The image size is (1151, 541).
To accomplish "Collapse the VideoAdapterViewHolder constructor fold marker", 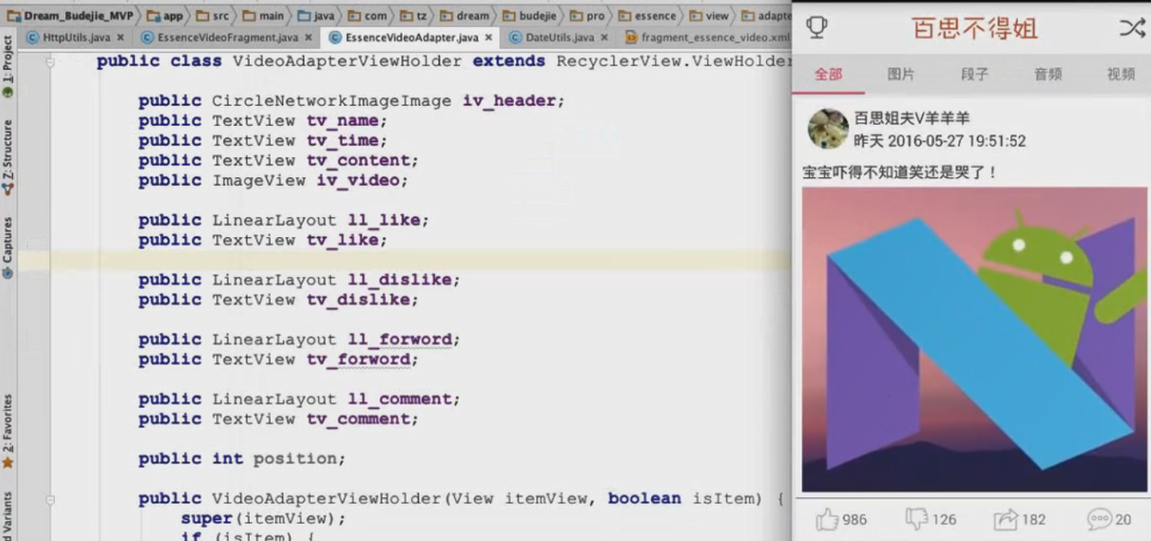I will click(50, 499).
